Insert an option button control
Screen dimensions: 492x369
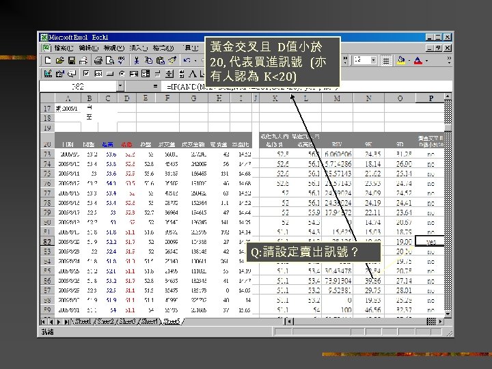(x=122, y=74)
